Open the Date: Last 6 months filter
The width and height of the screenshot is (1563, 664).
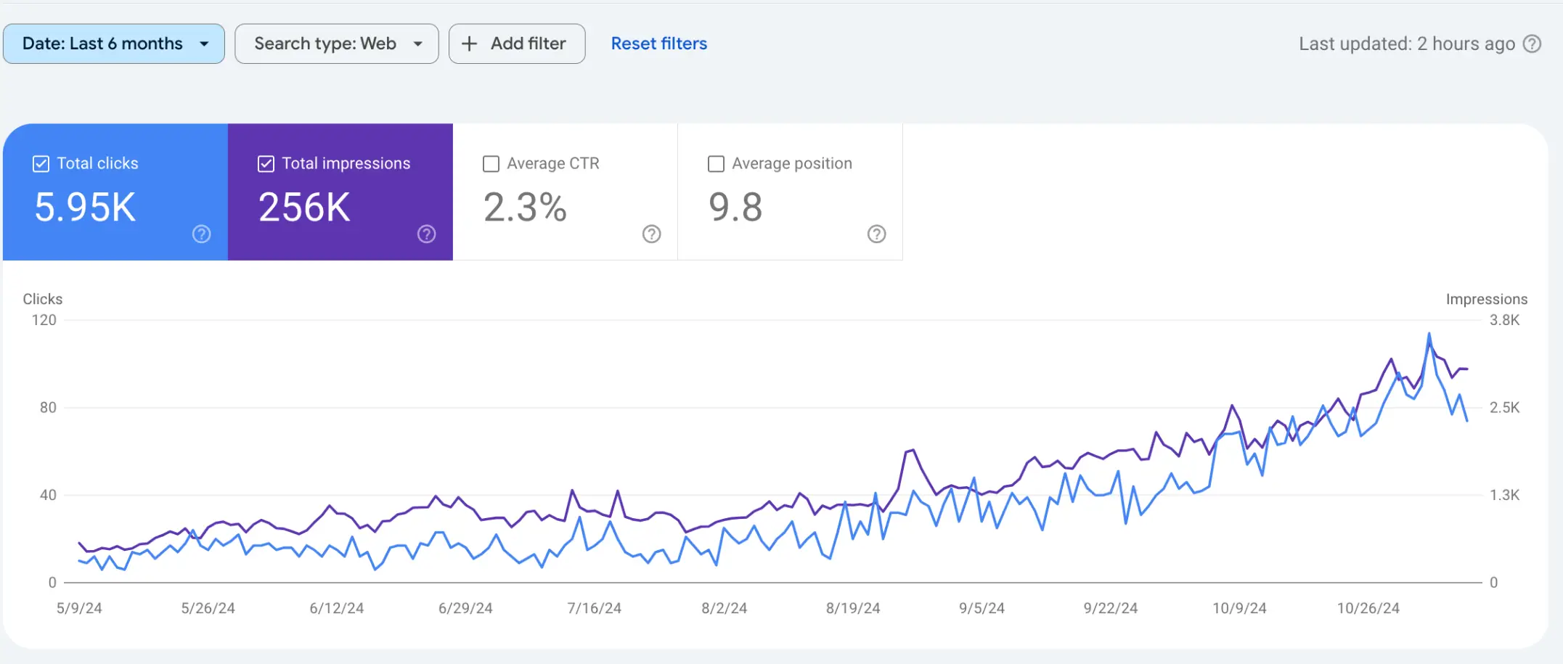pyautogui.click(x=114, y=44)
